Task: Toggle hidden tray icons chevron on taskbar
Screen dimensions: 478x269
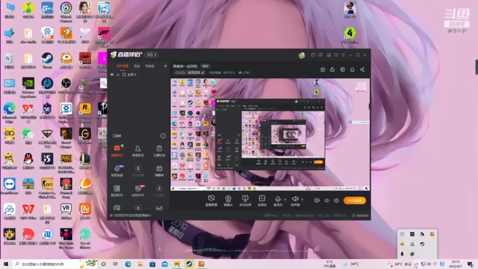Action: [416, 264]
